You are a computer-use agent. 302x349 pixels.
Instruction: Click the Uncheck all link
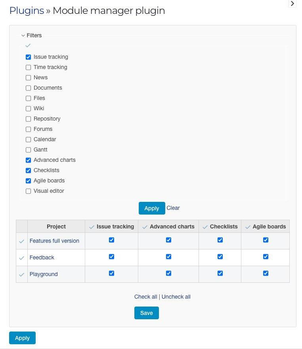(x=176, y=297)
